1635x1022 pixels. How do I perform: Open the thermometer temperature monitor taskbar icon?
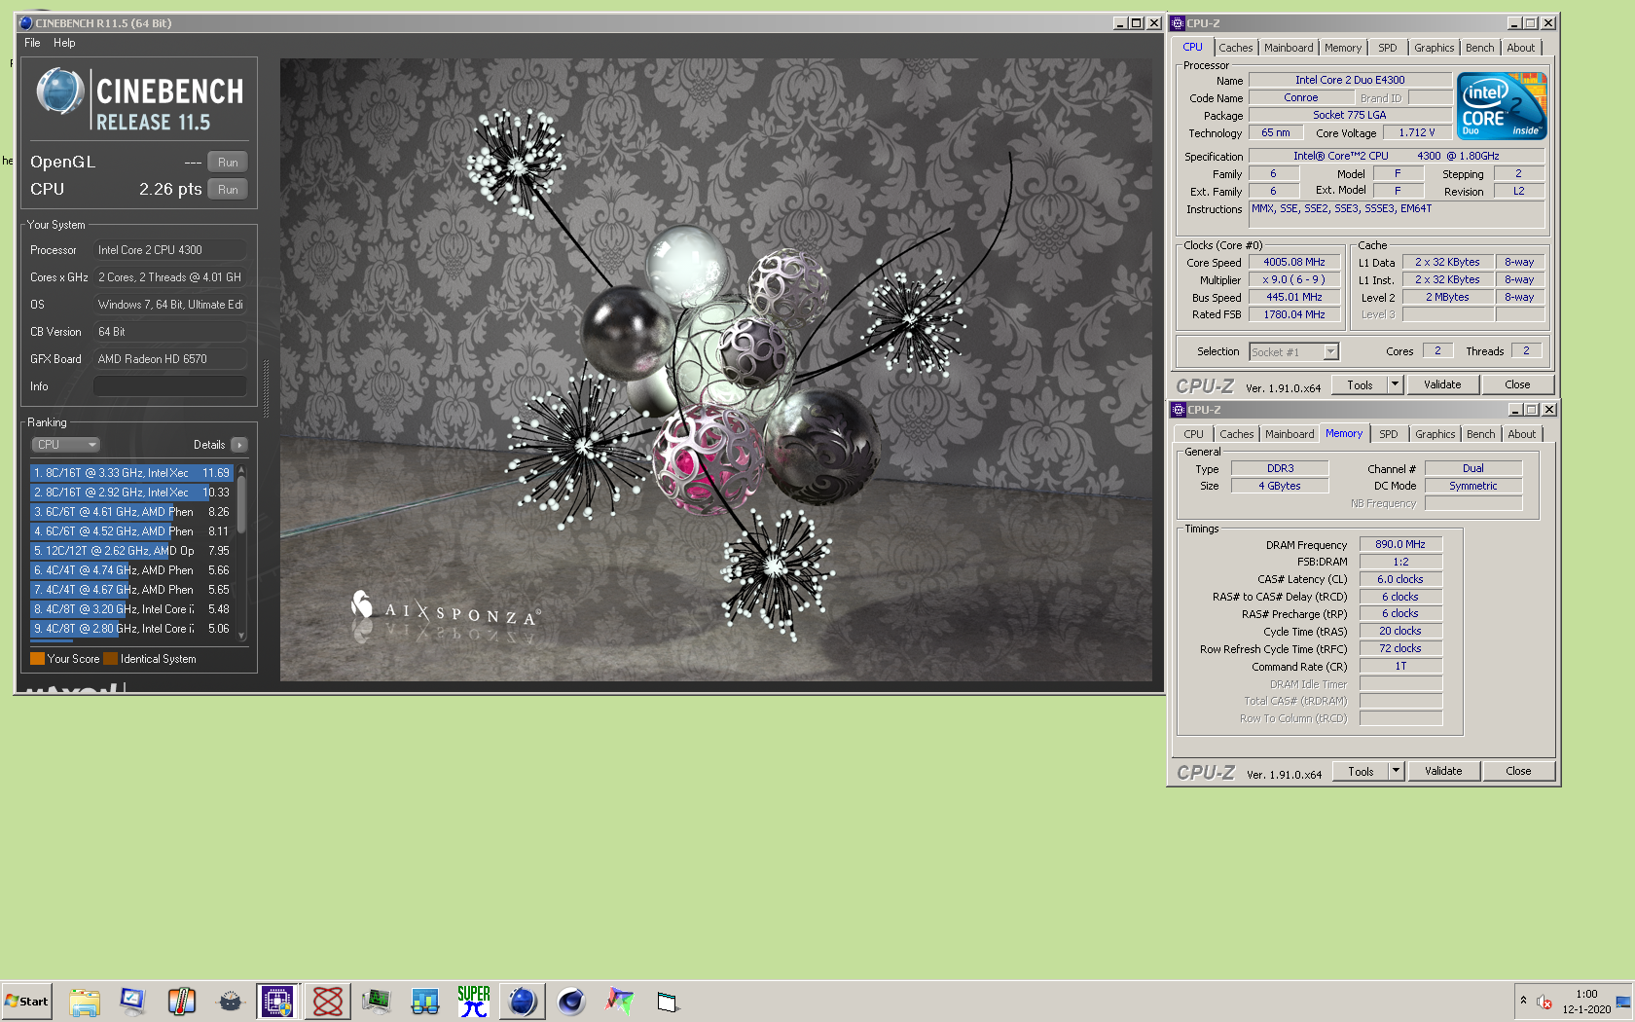tap(181, 1001)
